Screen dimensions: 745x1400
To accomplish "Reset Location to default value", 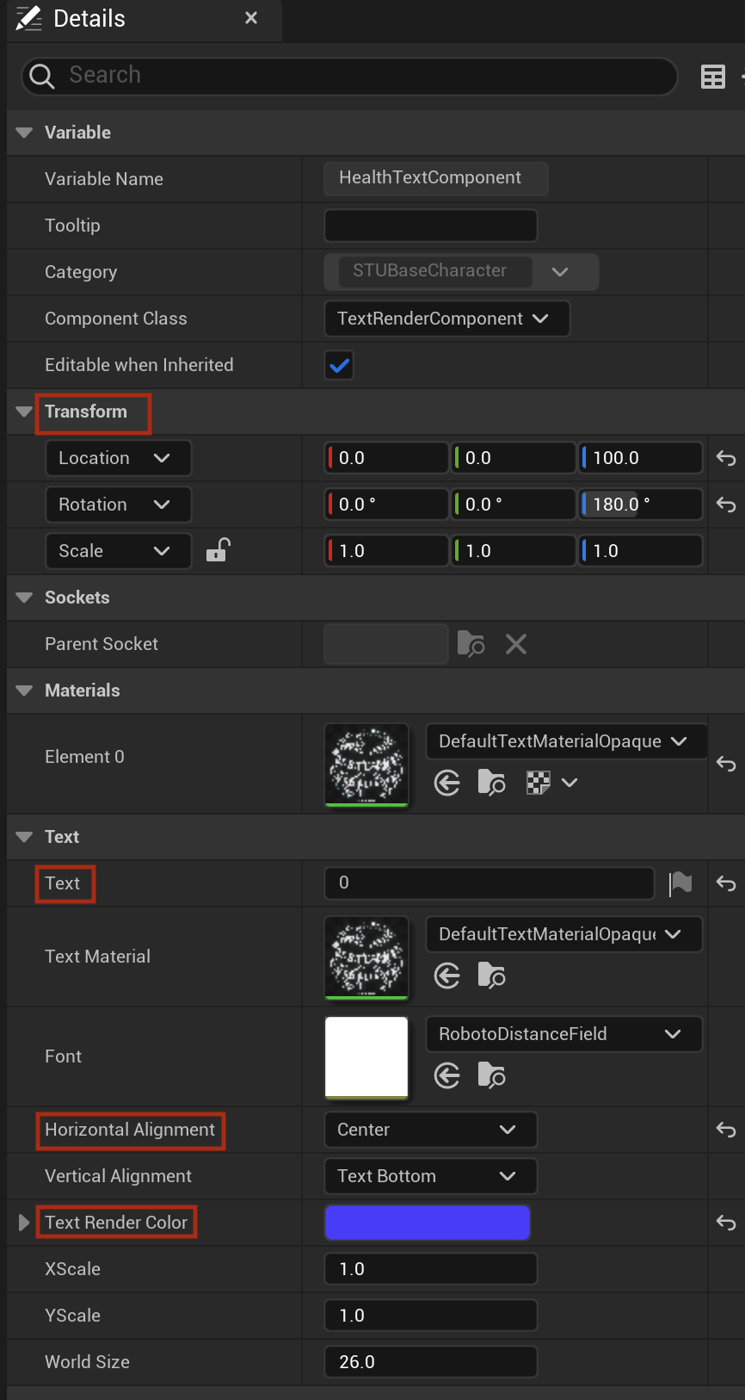I will click(x=726, y=458).
